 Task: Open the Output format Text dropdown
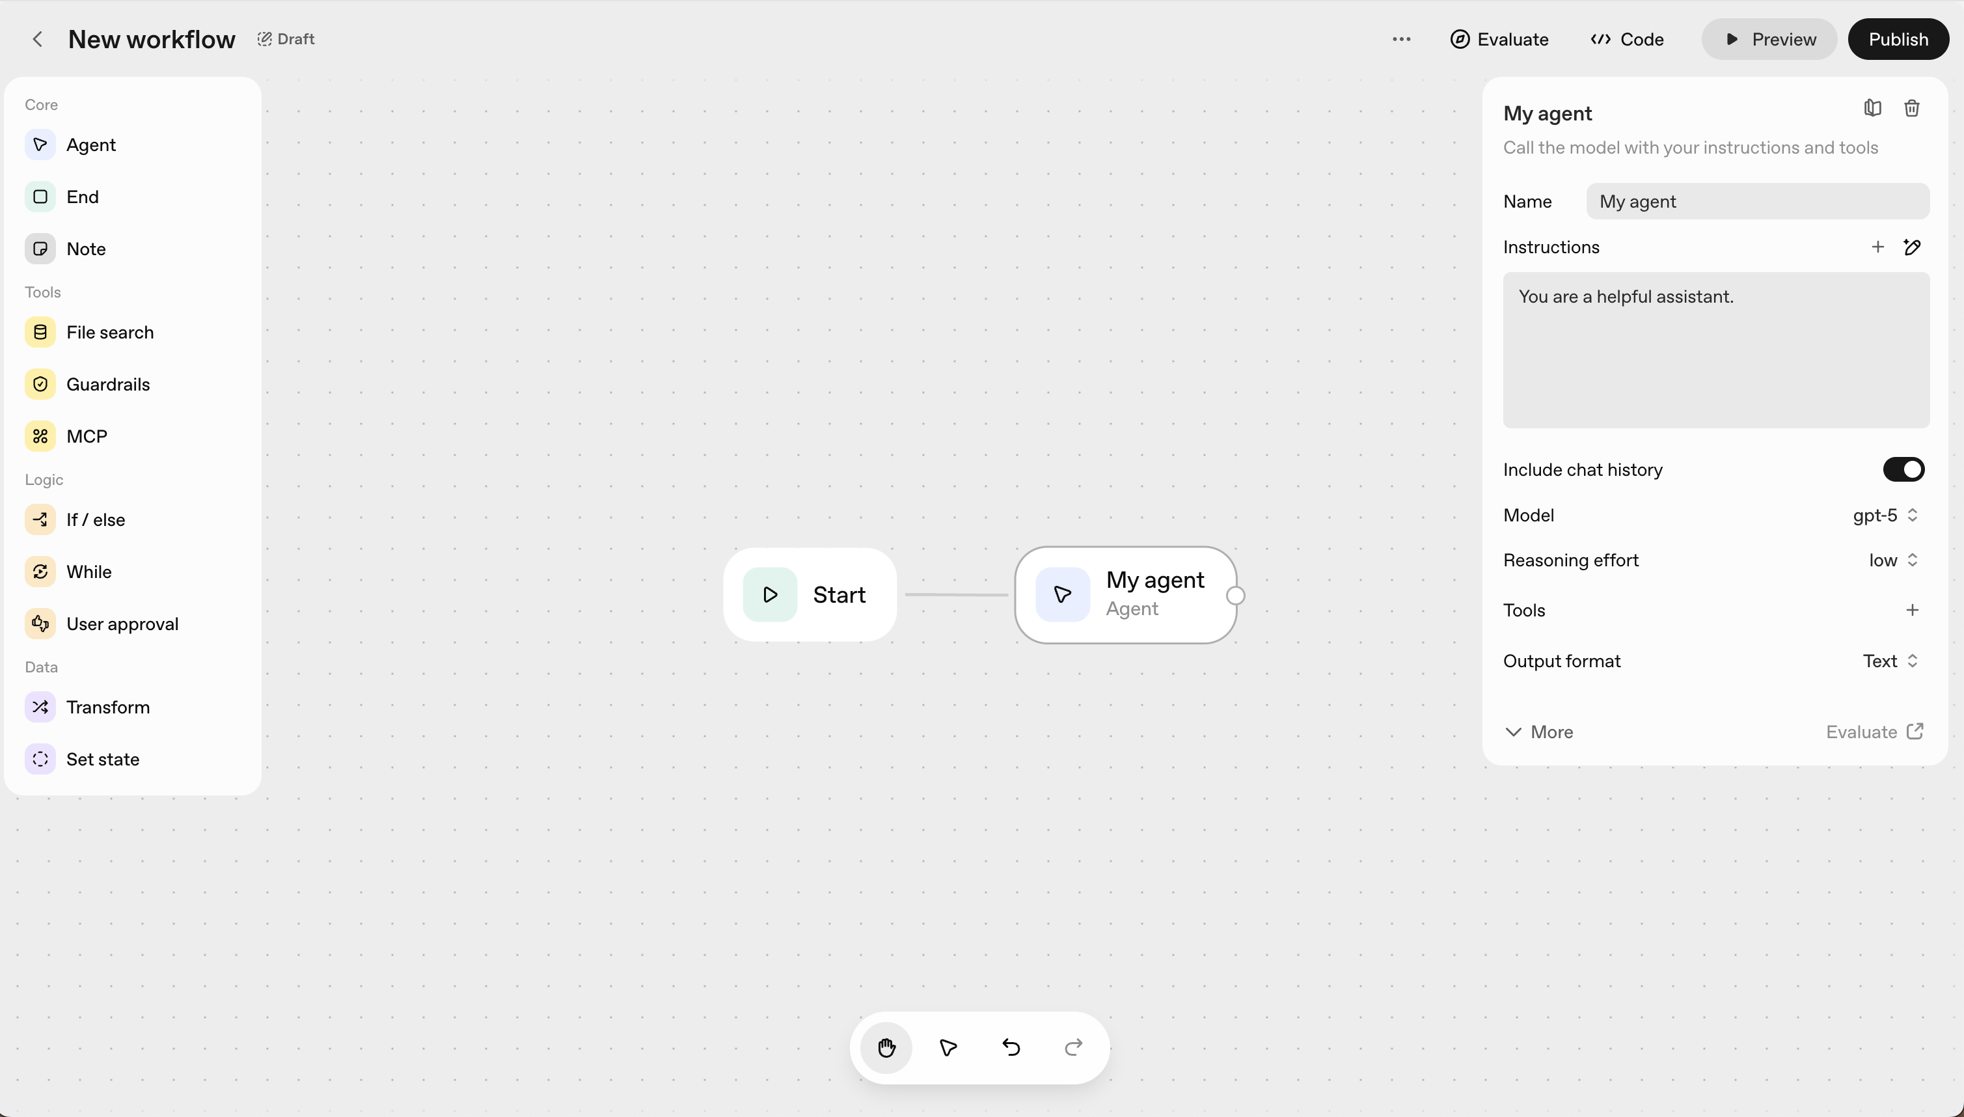tap(1890, 661)
